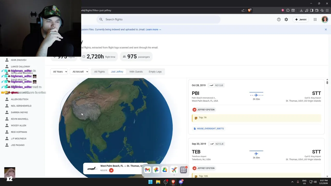
Task: Toggle the browser sidebar panel icon
Action: (312, 10)
